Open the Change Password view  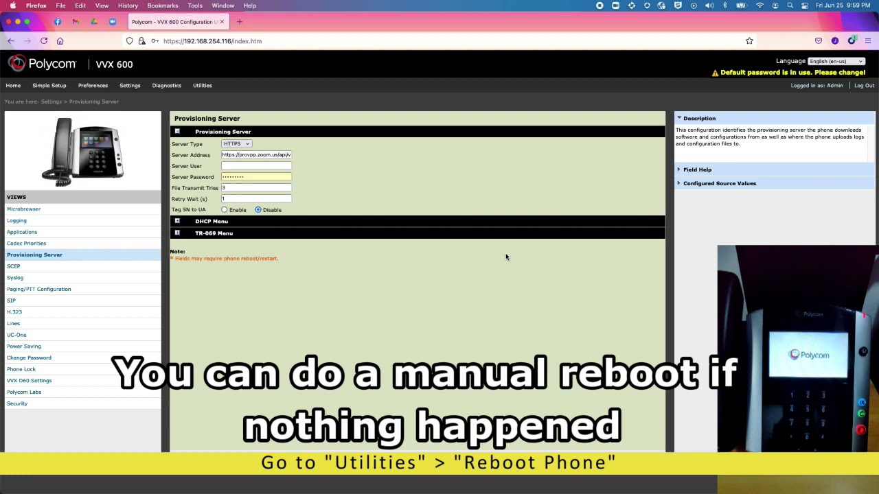tap(29, 358)
